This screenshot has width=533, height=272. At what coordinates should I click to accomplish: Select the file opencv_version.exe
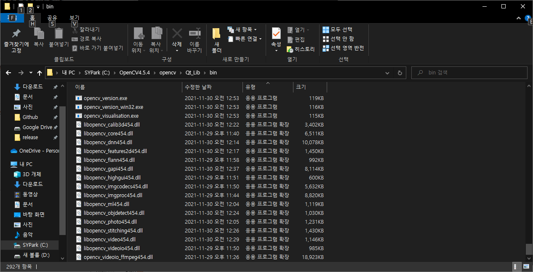coord(105,98)
